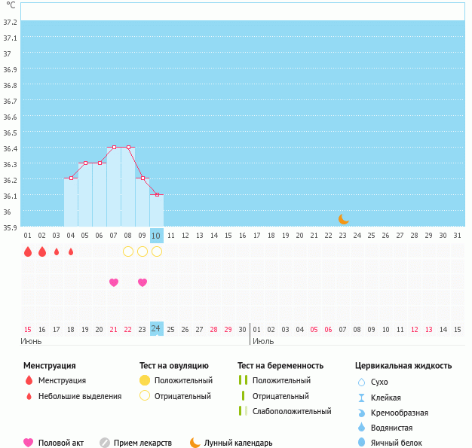The height and width of the screenshot is (448, 472).
Task: Click the Прием лекарств legend icon
Action: 105,443
